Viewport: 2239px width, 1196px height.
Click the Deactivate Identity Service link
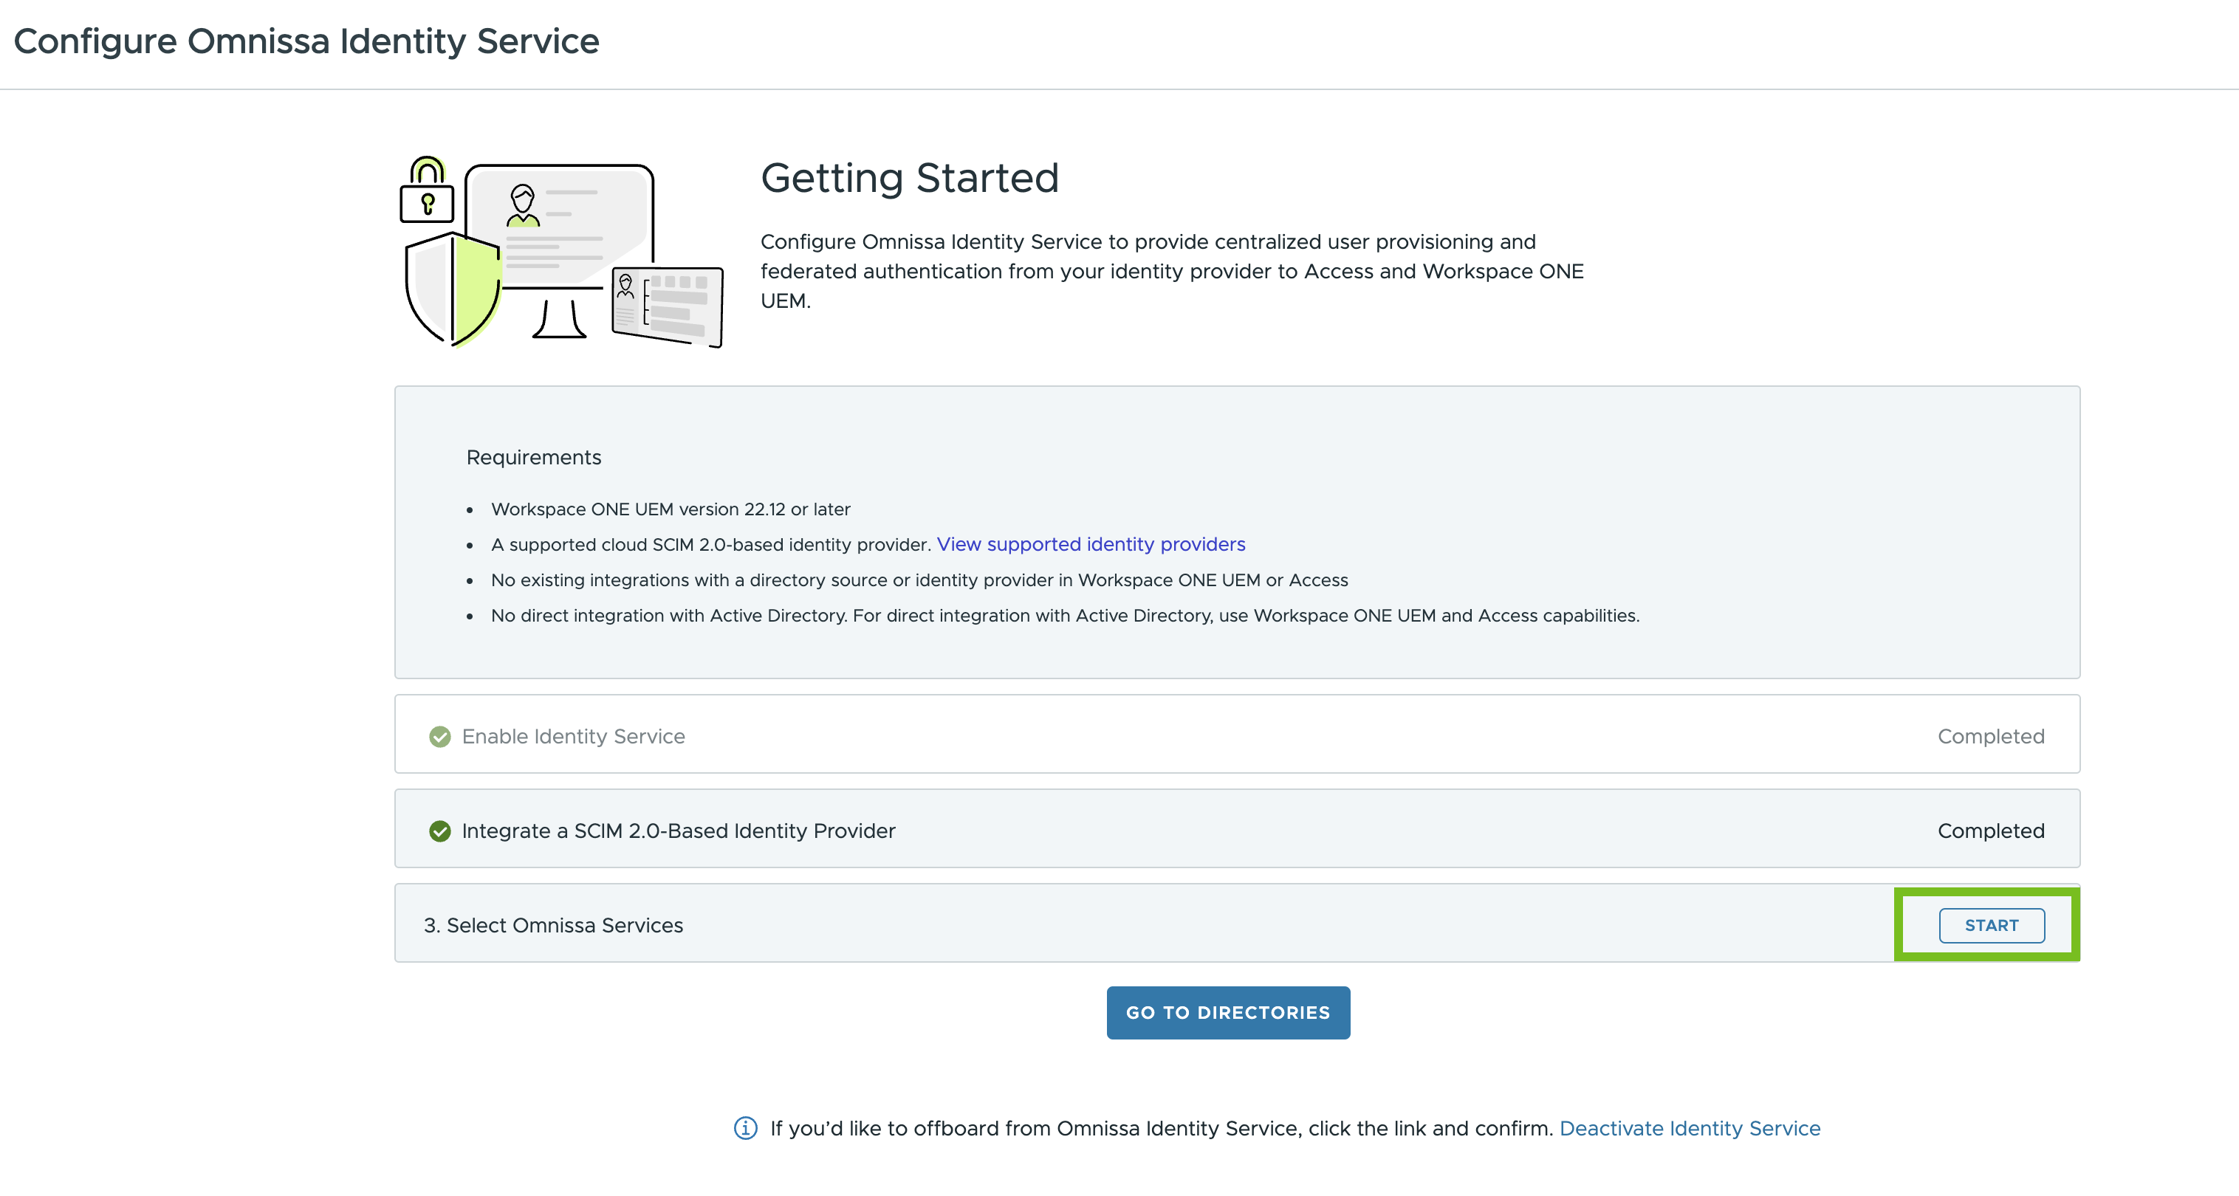pos(1690,1128)
